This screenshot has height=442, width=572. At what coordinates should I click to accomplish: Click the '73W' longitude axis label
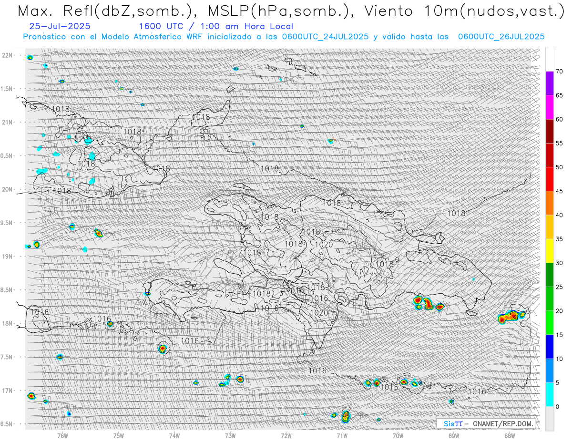(230, 435)
